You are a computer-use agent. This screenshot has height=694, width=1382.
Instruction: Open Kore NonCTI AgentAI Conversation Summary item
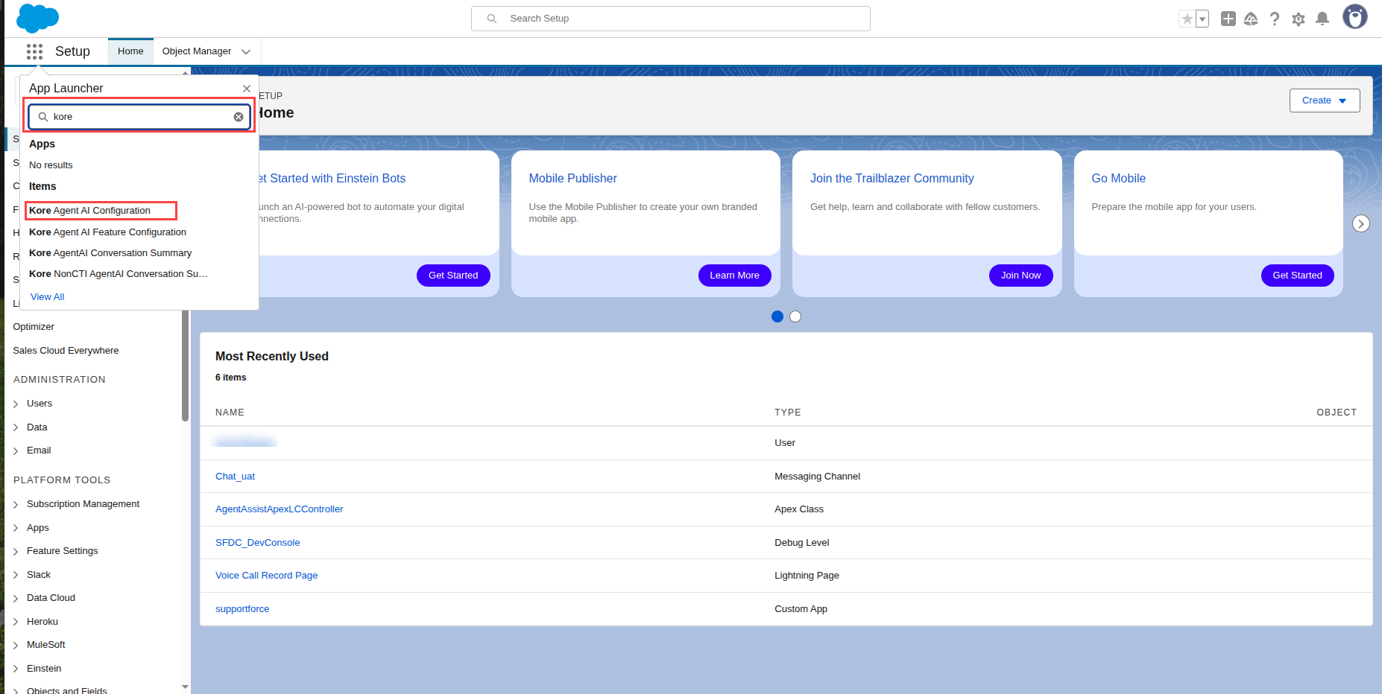point(119,274)
